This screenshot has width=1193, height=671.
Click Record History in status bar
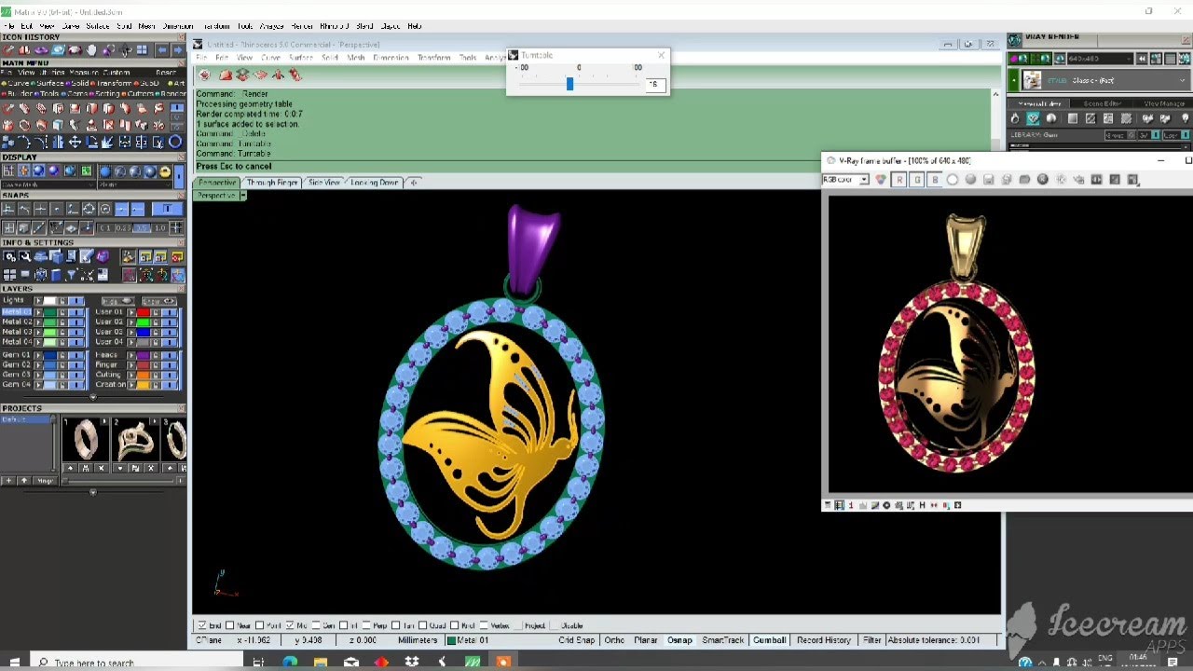824,640
